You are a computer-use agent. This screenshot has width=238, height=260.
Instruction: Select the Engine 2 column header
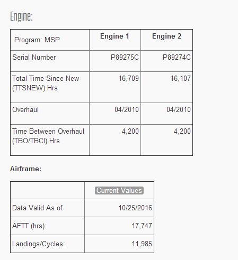(166, 36)
